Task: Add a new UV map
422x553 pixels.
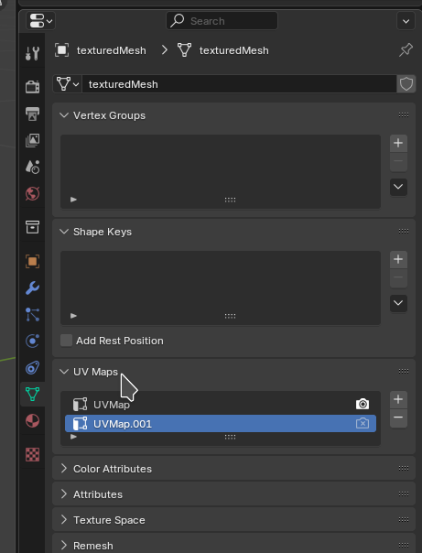Action: click(x=398, y=399)
